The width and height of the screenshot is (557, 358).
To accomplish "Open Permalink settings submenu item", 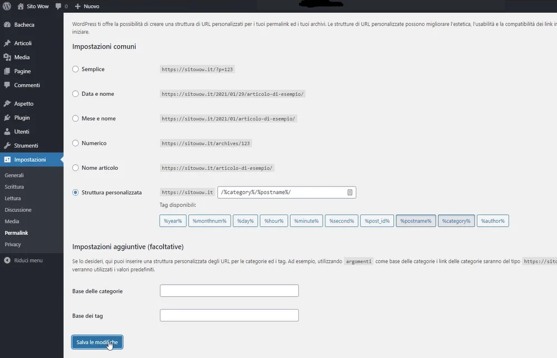I will tap(16, 233).
